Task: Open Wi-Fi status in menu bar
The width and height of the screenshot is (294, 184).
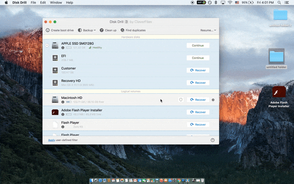Action: point(230,2)
